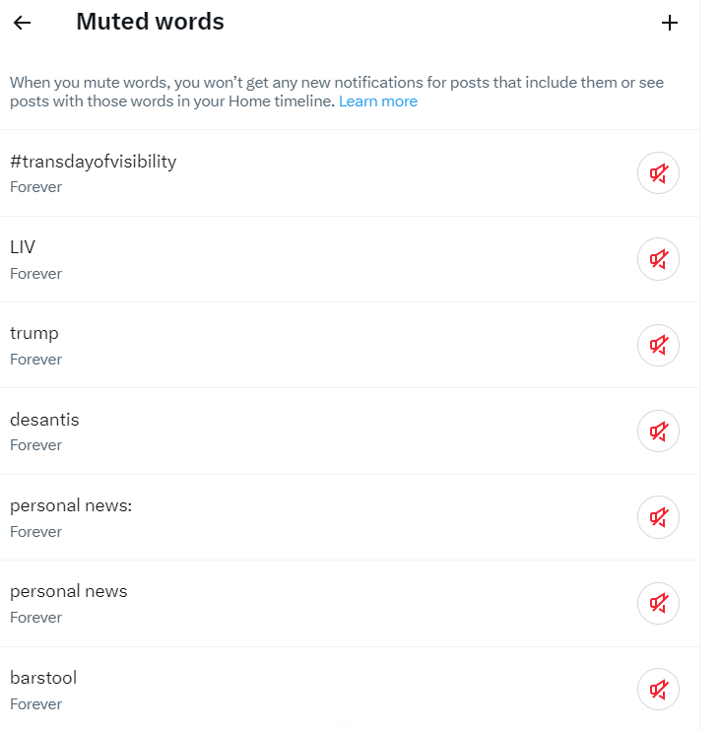Unmute the word trump
The width and height of the screenshot is (721, 730).
pos(658,345)
